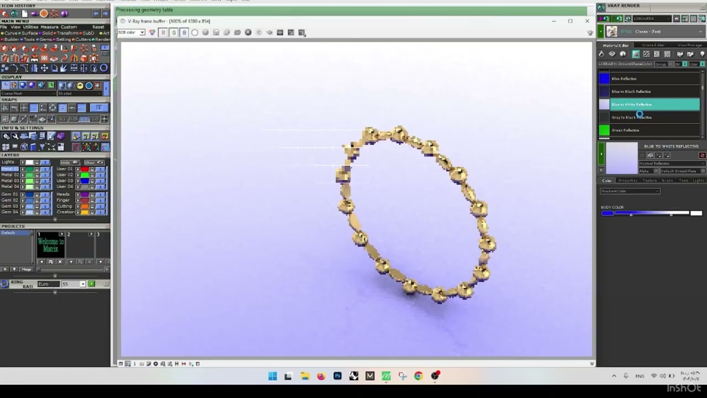Open the RGB color channel dropdown
The height and width of the screenshot is (398, 707).
click(131, 33)
